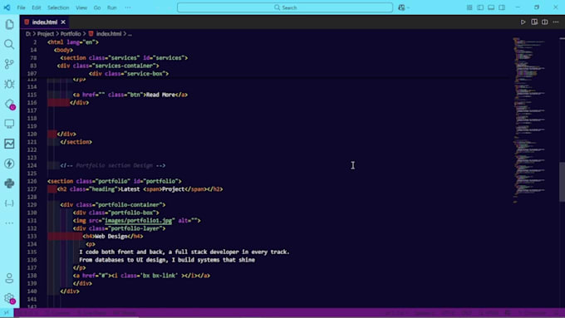Split the editor right
This screenshot has height=318, width=565.
[x=545, y=22]
